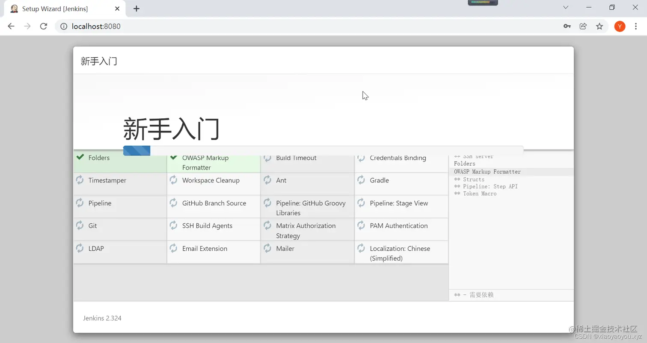This screenshot has width=647, height=343.
Task: Click the pending icon beside SSH Build Agents
Action: pos(174,225)
